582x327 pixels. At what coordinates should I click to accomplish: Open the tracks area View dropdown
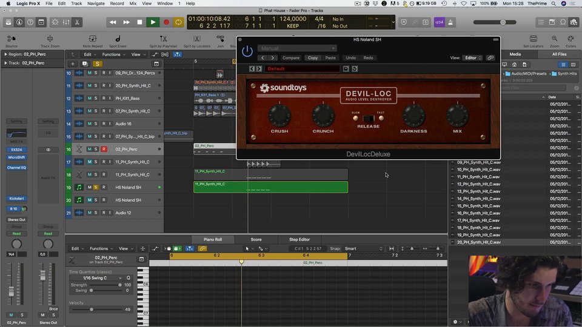point(138,54)
